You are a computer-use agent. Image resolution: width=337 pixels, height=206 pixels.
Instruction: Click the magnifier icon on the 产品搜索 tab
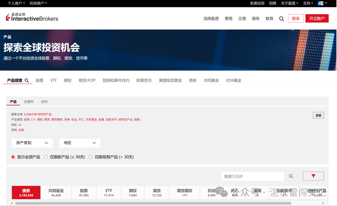pos(27,80)
